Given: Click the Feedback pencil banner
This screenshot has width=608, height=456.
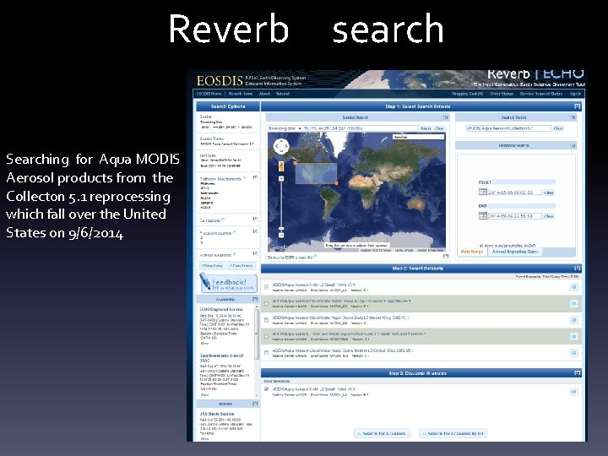Looking at the screenshot, I should (228, 284).
